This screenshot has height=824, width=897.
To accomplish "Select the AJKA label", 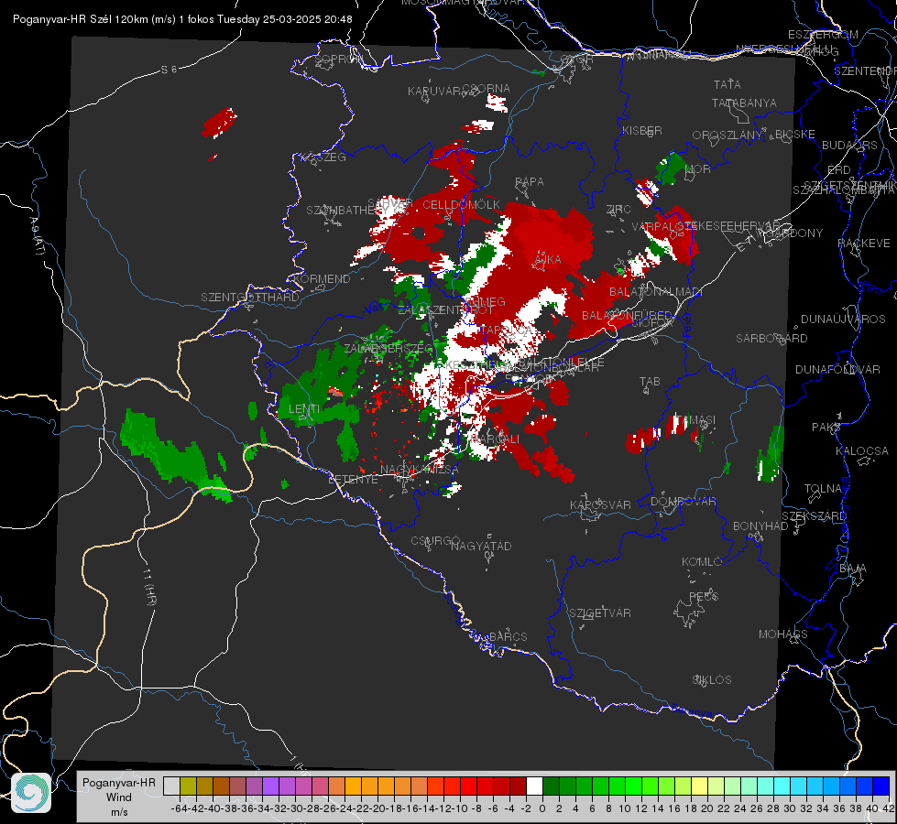I will [x=548, y=260].
